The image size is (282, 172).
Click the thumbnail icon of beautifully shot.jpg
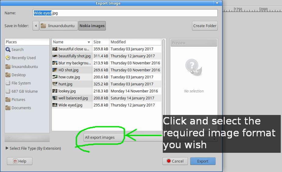[55, 56]
